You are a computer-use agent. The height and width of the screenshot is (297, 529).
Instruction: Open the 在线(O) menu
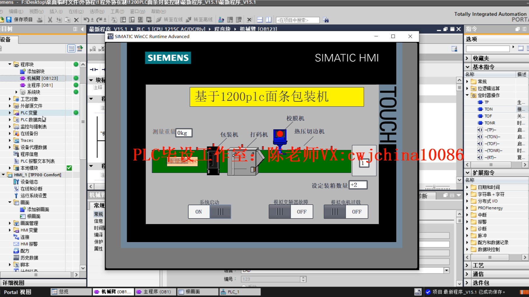76,11
